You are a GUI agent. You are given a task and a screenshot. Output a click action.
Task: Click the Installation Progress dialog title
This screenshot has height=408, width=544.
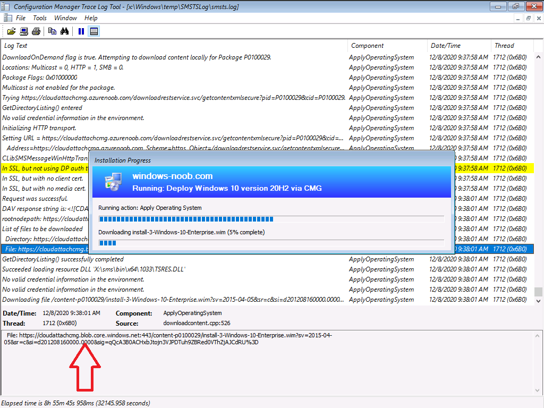123,160
